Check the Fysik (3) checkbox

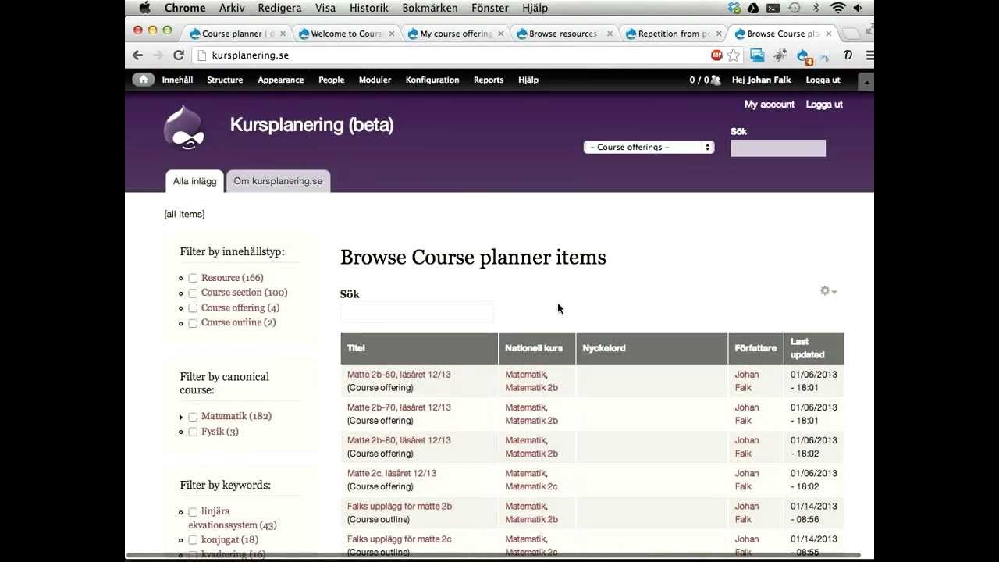(x=193, y=432)
